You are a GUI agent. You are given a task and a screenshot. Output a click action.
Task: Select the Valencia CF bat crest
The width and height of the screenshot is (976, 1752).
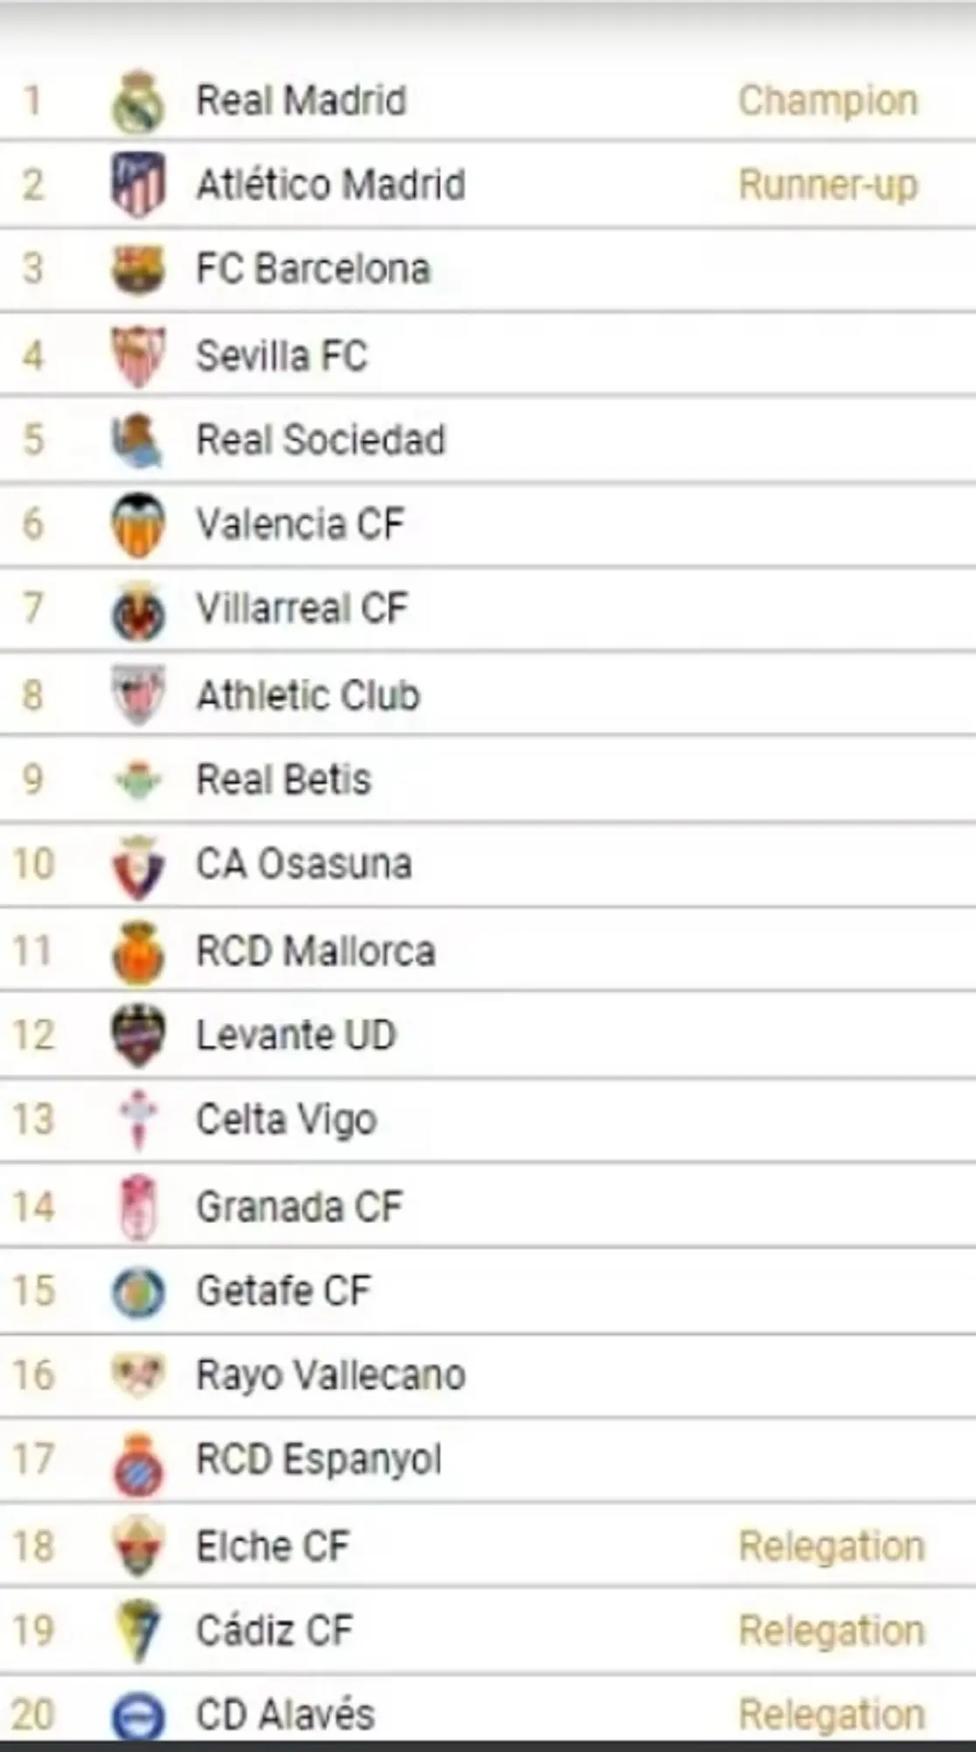click(x=138, y=526)
